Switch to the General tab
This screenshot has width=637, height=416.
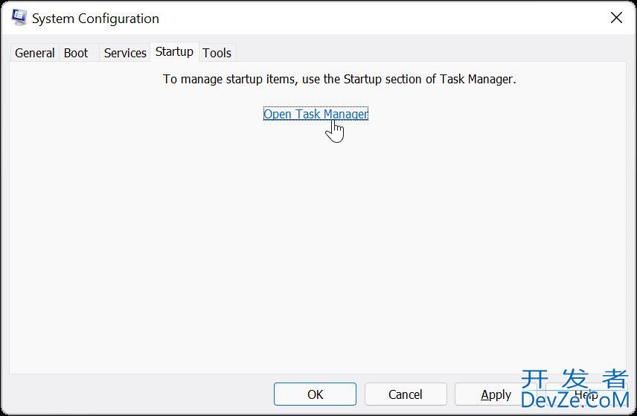point(34,53)
